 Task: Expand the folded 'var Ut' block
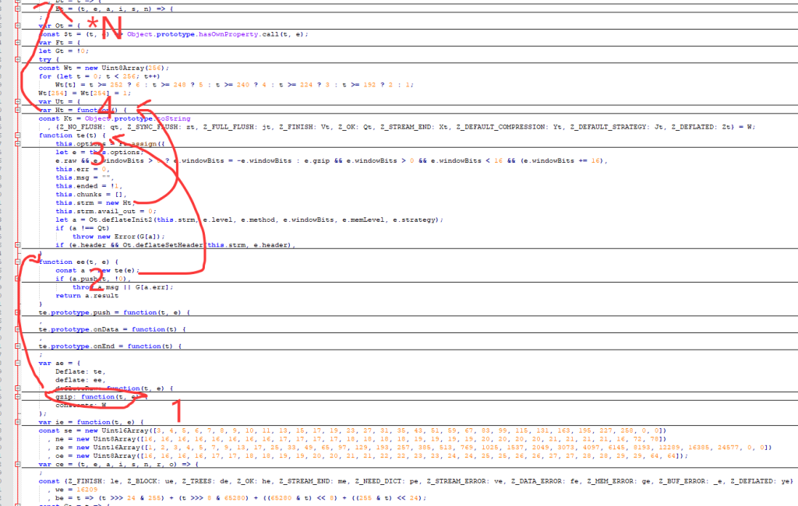click(x=18, y=101)
